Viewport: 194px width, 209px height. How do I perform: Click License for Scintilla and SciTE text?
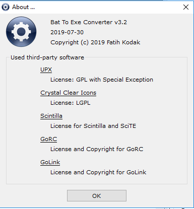point(93,126)
